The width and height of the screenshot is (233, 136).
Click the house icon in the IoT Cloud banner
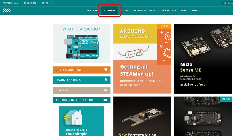click(73, 118)
